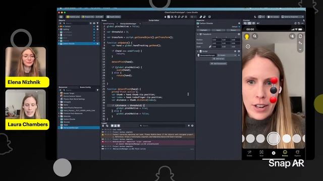The width and height of the screenshot is (323, 181).
Task: Tap the flip camera icon in the preview
Action: coord(300,36)
